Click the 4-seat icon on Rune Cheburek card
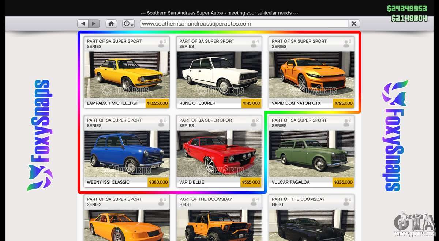 [255, 44]
